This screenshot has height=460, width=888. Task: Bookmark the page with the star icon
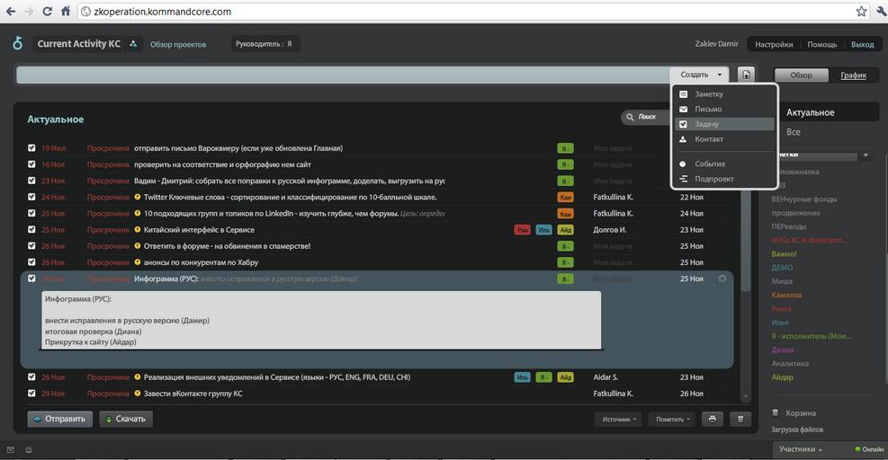pos(861,12)
